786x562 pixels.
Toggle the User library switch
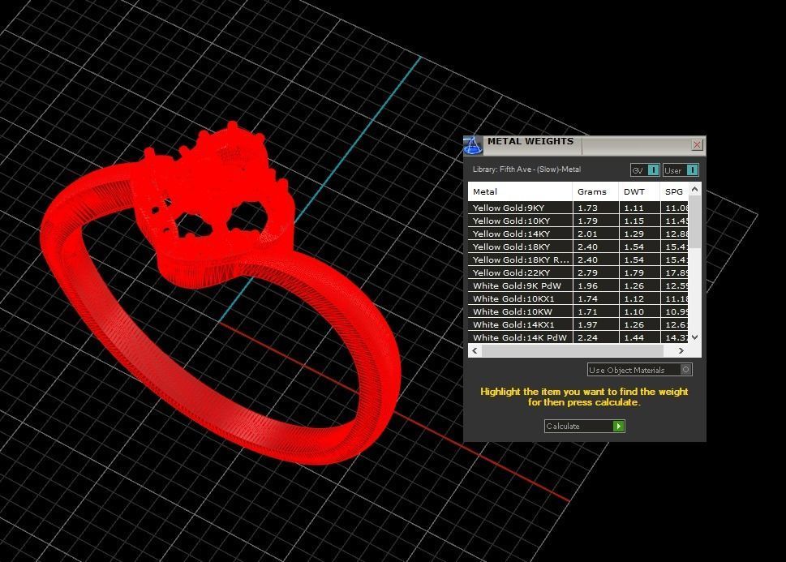pos(681,170)
